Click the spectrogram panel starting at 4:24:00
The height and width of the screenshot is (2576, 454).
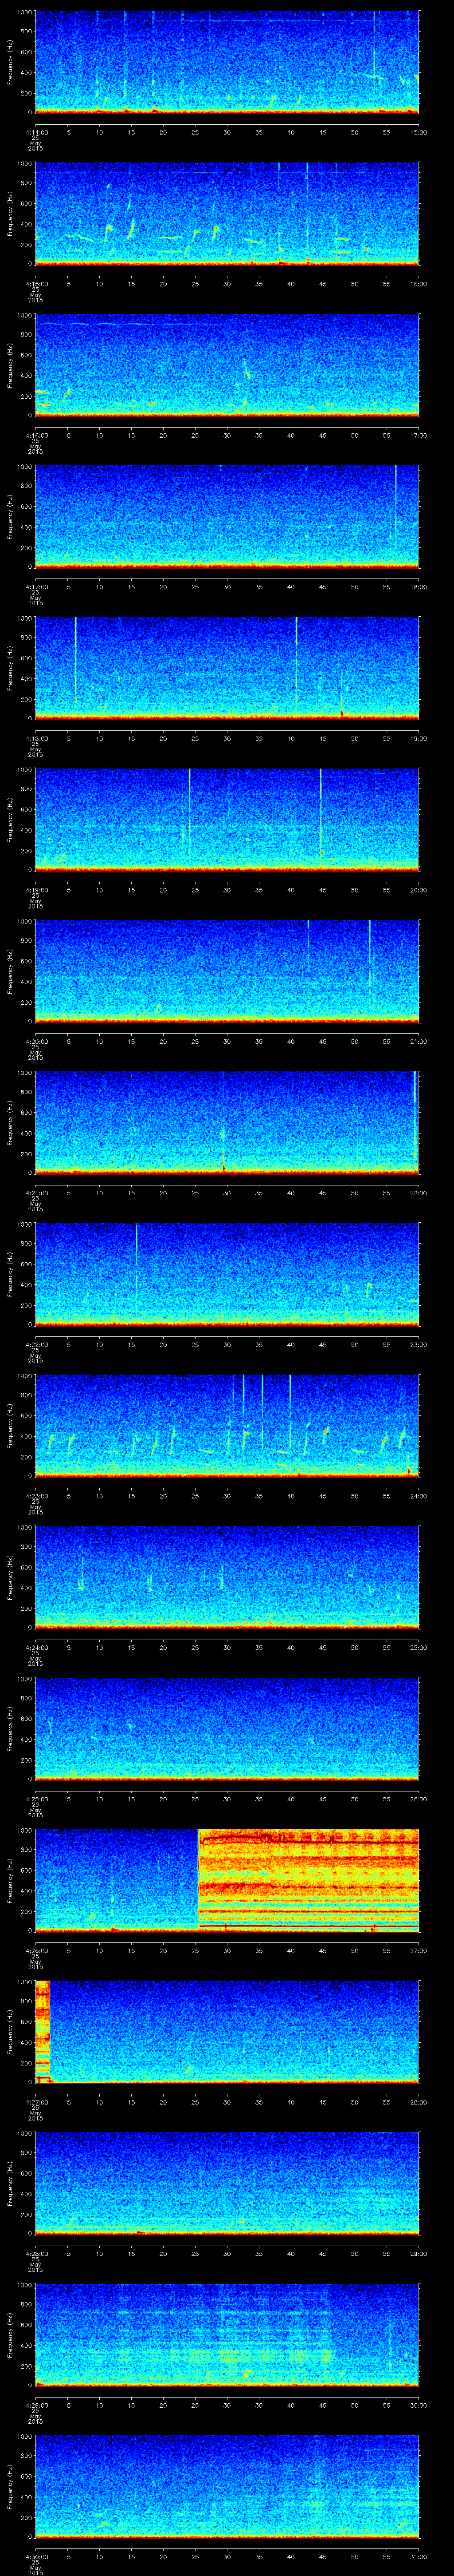pos(227,1577)
